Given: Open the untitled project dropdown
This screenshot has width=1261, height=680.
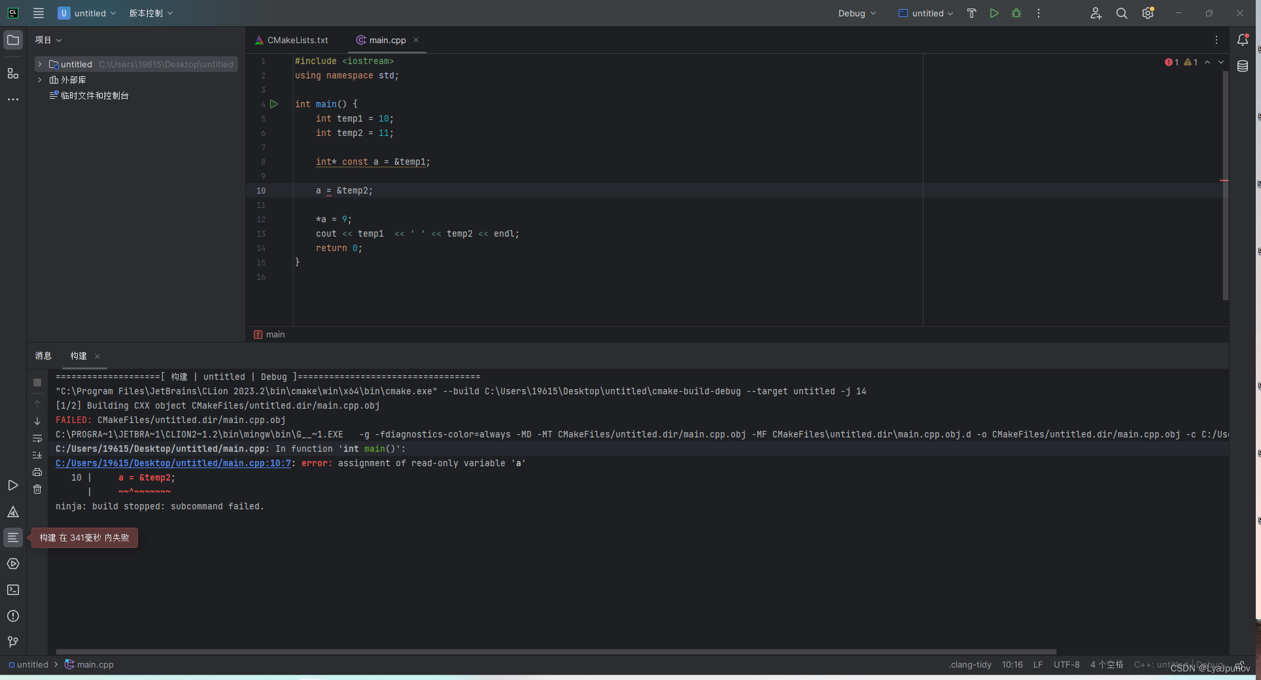Looking at the screenshot, I should tap(87, 13).
